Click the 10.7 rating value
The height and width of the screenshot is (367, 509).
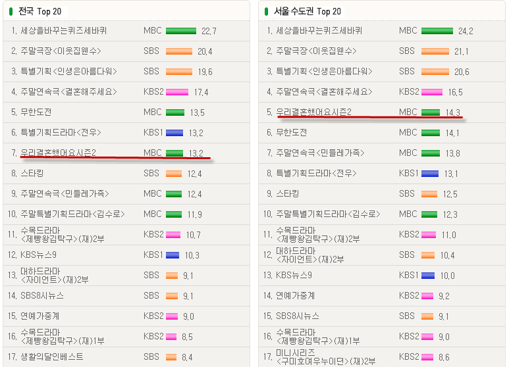click(x=194, y=235)
